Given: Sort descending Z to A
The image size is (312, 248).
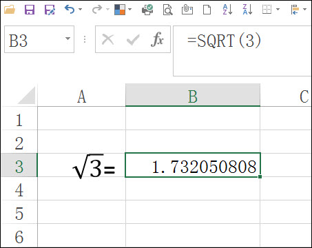Looking at the screenshot, I should (x=247, y=10).
